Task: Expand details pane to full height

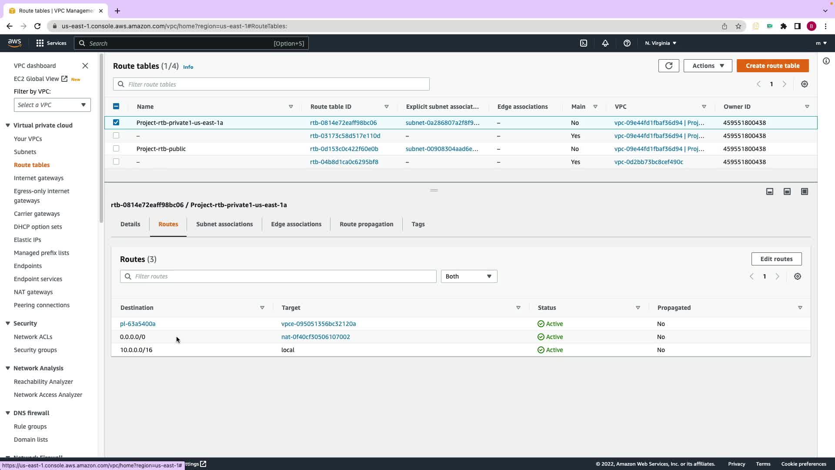Action: coord(804,191)
